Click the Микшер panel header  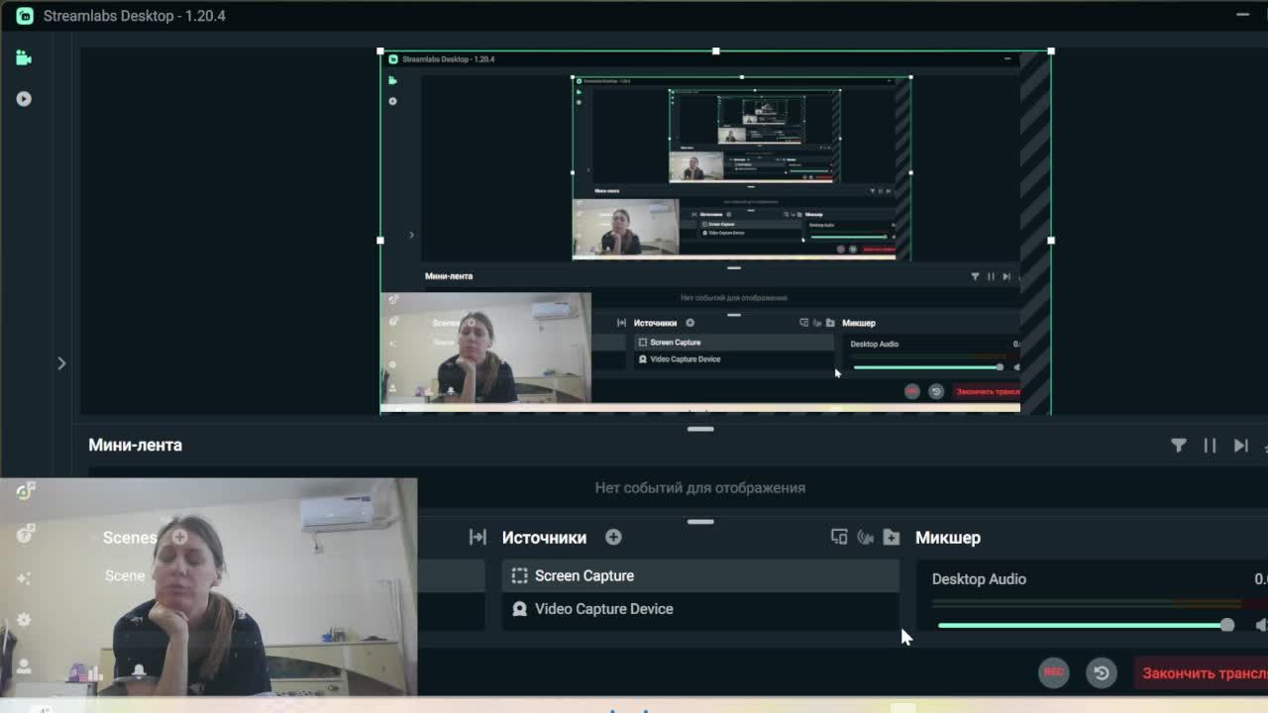(x=948, y=537)
